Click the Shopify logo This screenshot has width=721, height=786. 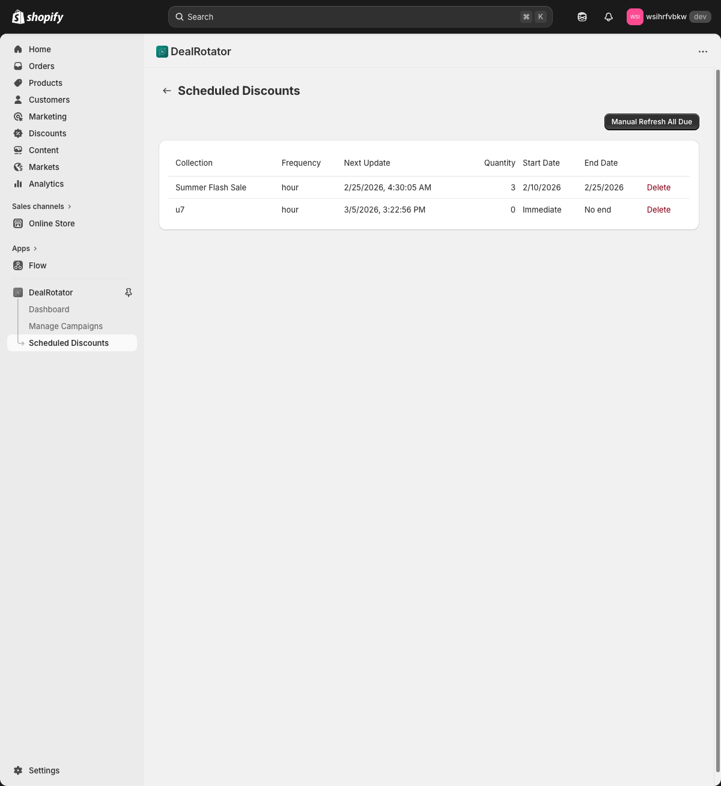[37, 16]
